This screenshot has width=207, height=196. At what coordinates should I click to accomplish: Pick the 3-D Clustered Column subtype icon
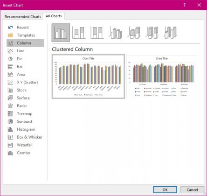[x=116, y=33]
